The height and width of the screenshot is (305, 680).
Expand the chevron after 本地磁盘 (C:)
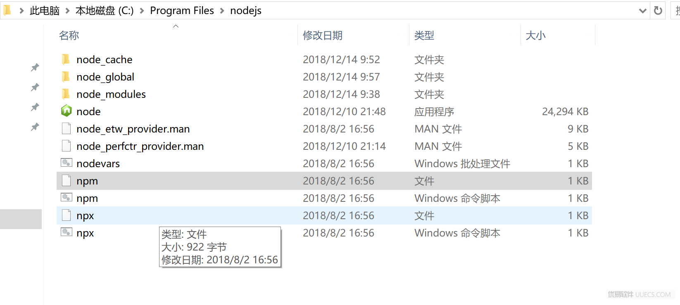[142, 11]
